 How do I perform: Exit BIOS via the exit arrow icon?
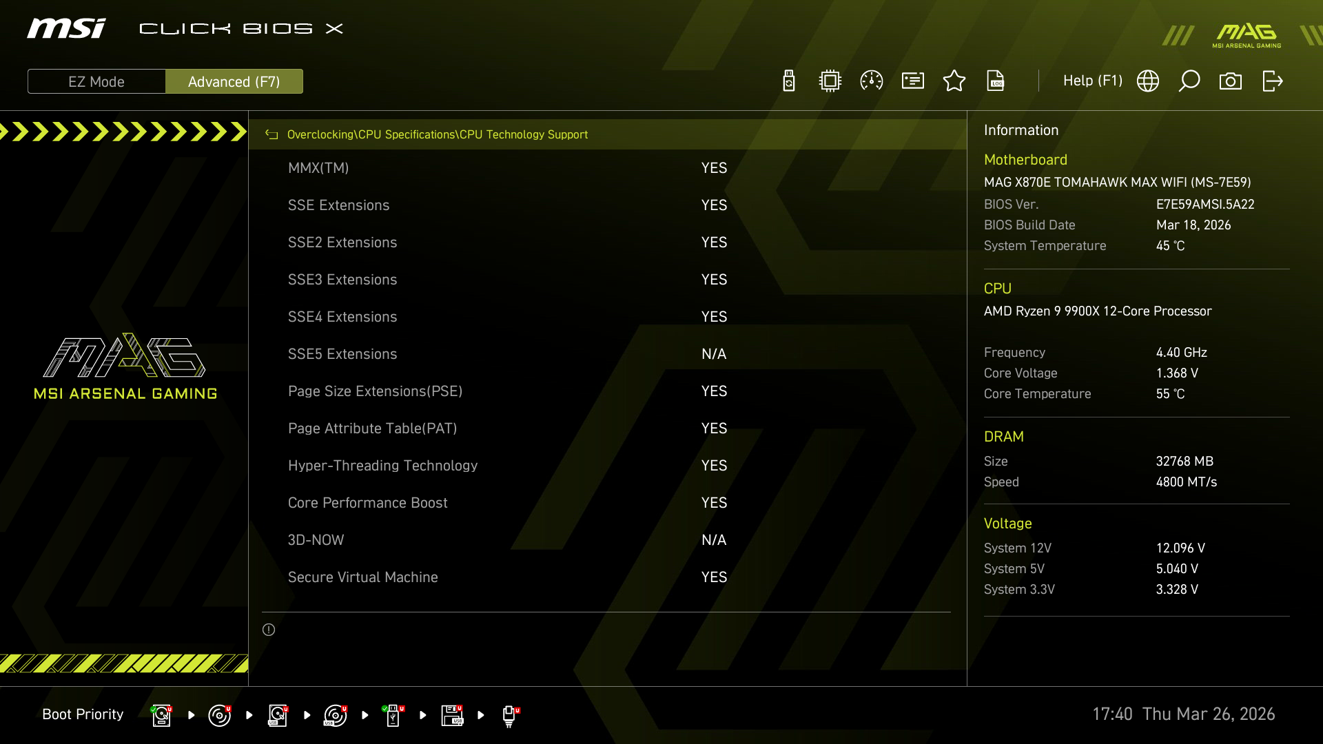click(x=1272, y=81)
